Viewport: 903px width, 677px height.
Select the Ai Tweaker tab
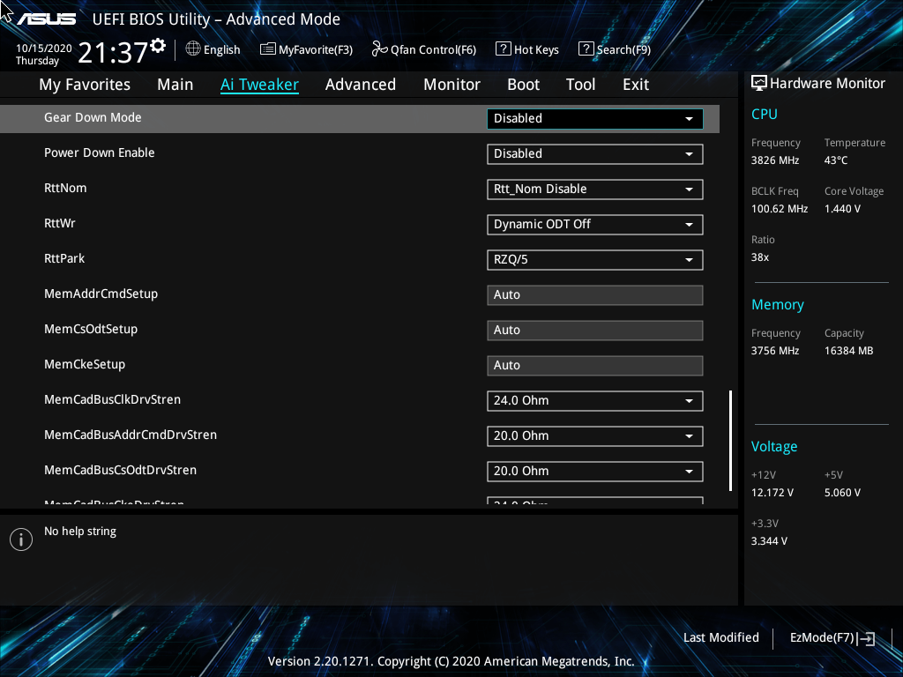point(259,85)
